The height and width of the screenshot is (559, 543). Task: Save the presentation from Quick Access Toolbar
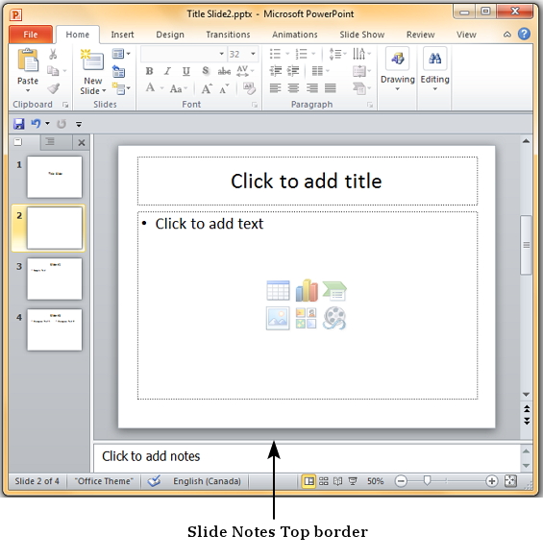coord(19,124)
